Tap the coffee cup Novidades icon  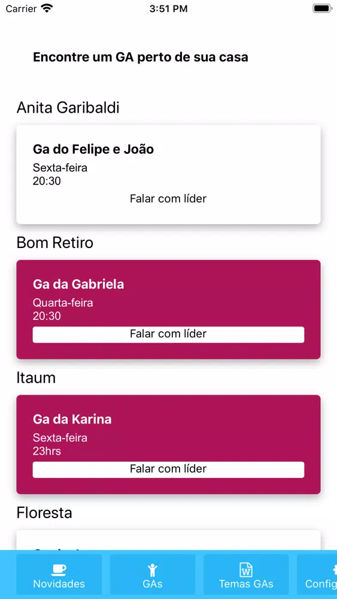pos(59,570)
